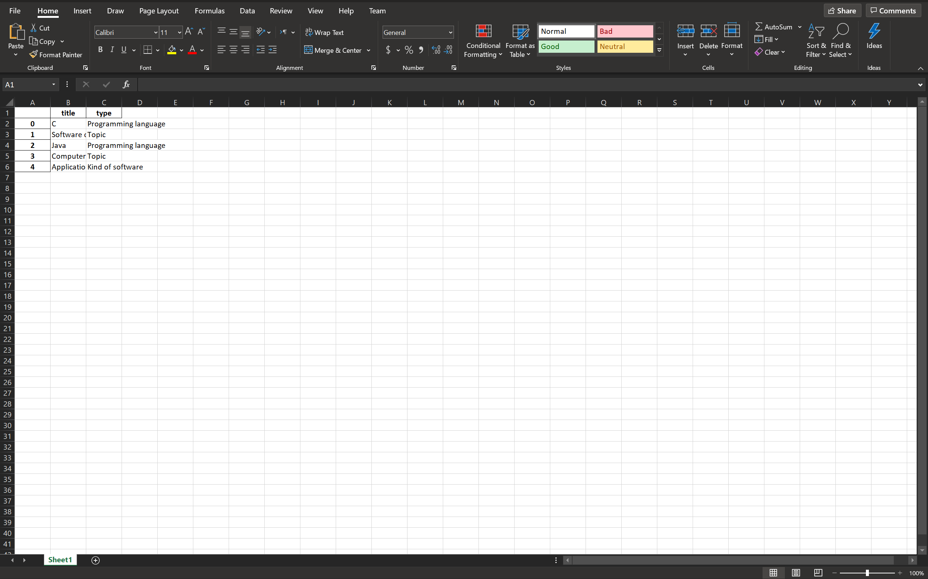
Task: Open the Comments button
Action: 893,11
